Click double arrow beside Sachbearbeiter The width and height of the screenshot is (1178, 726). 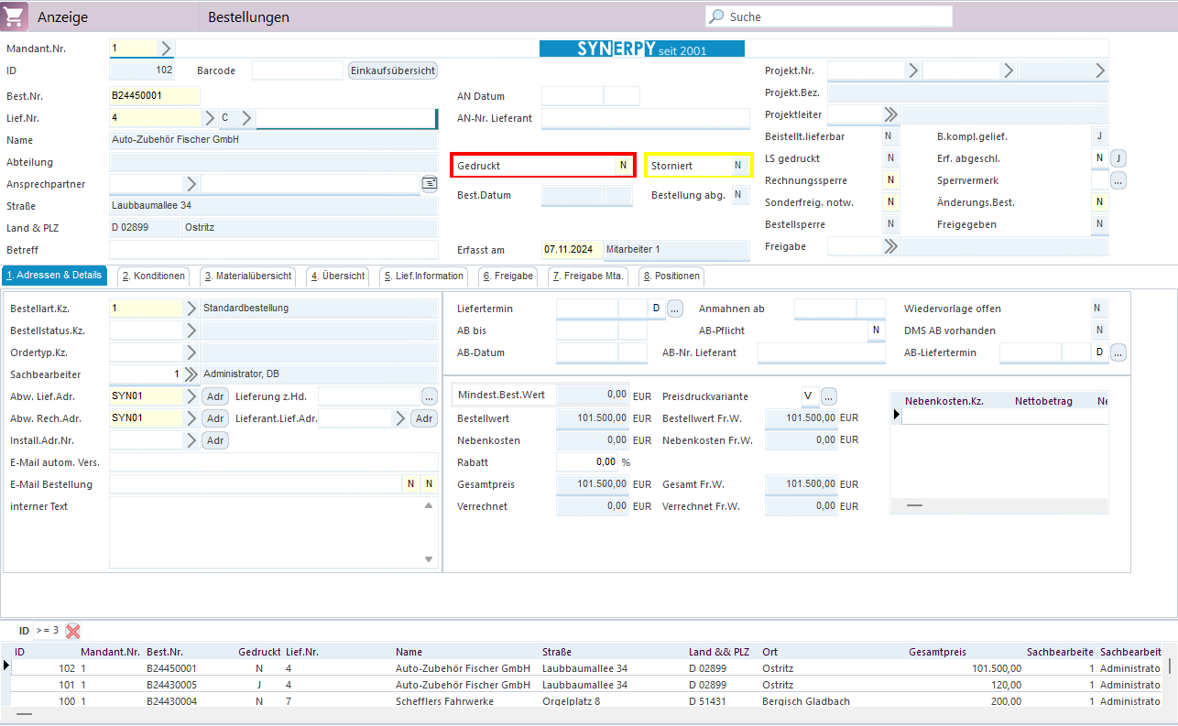point(191,374)
